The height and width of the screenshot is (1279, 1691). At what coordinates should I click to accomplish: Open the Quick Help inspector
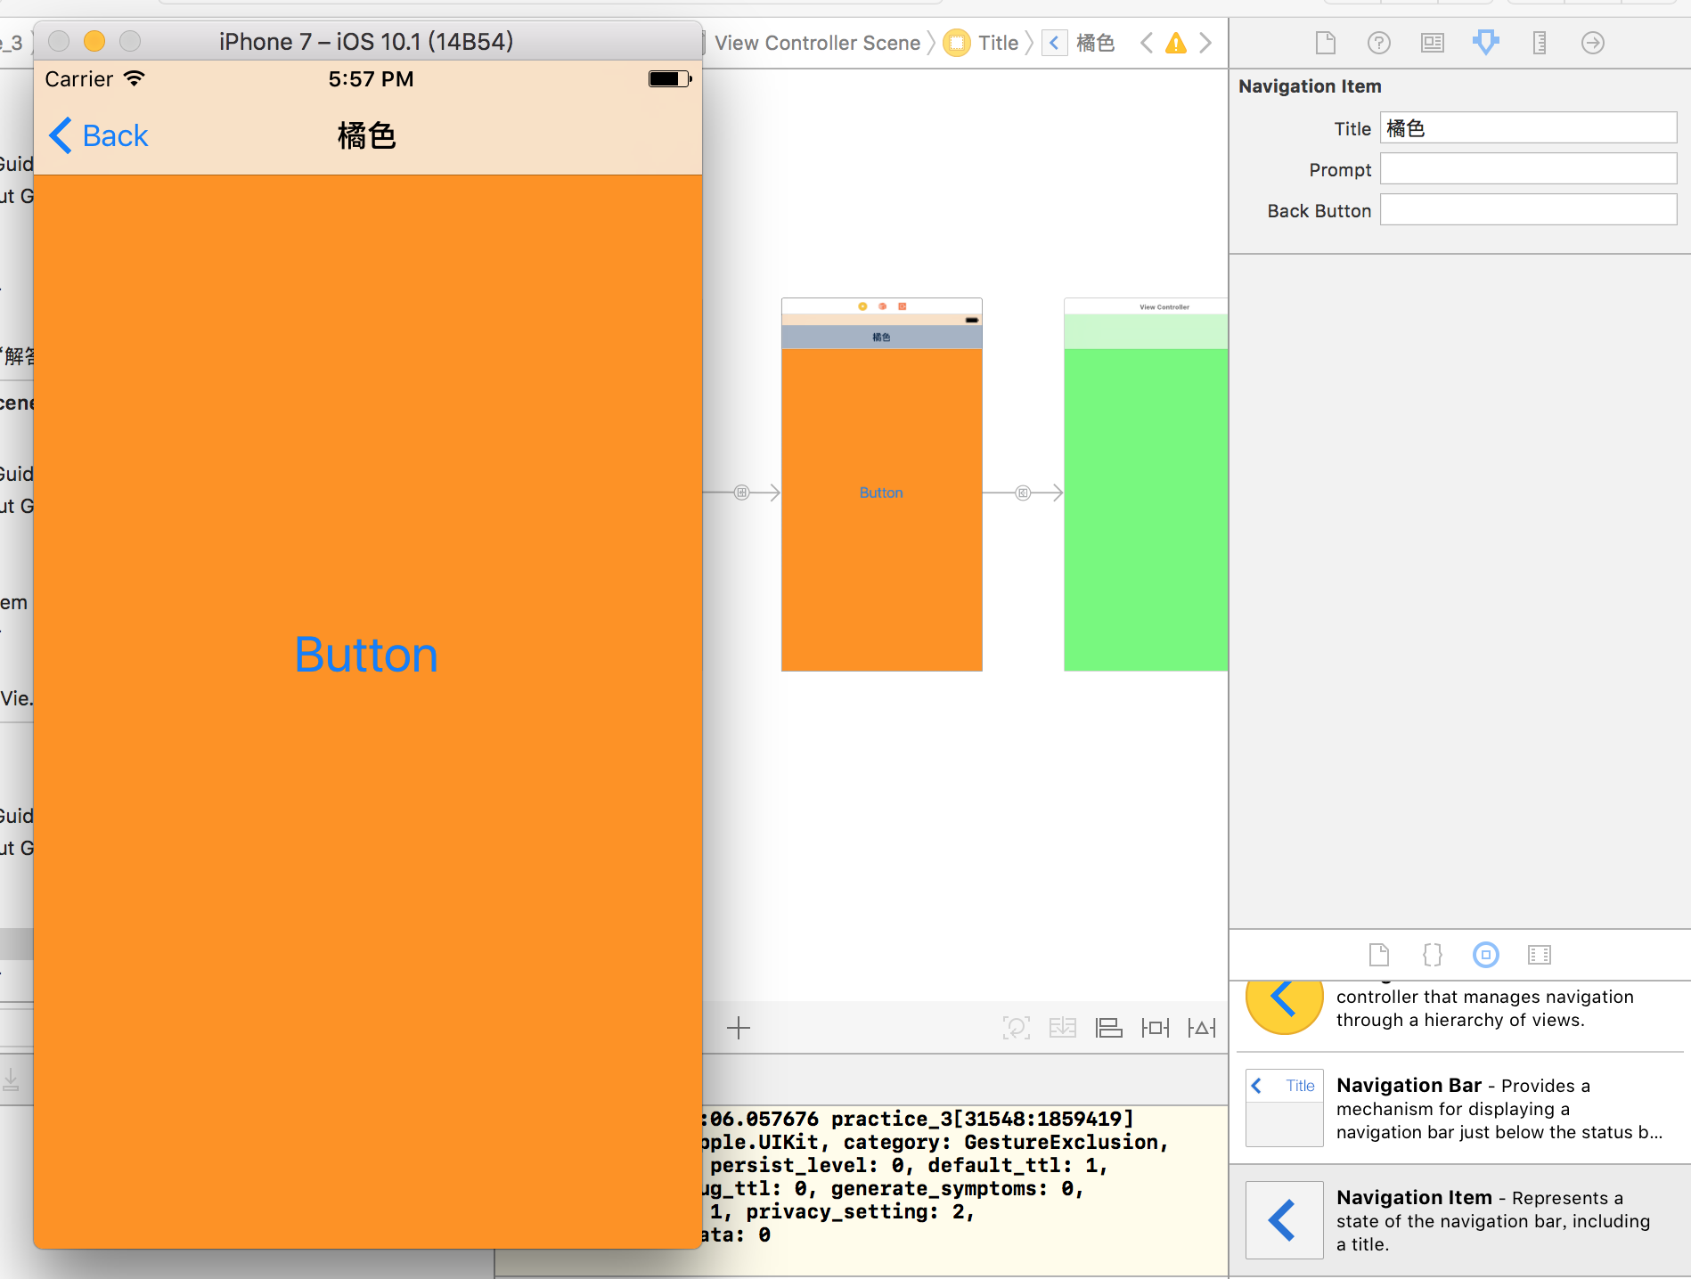pyautogui.click(x=1379, y=43)
